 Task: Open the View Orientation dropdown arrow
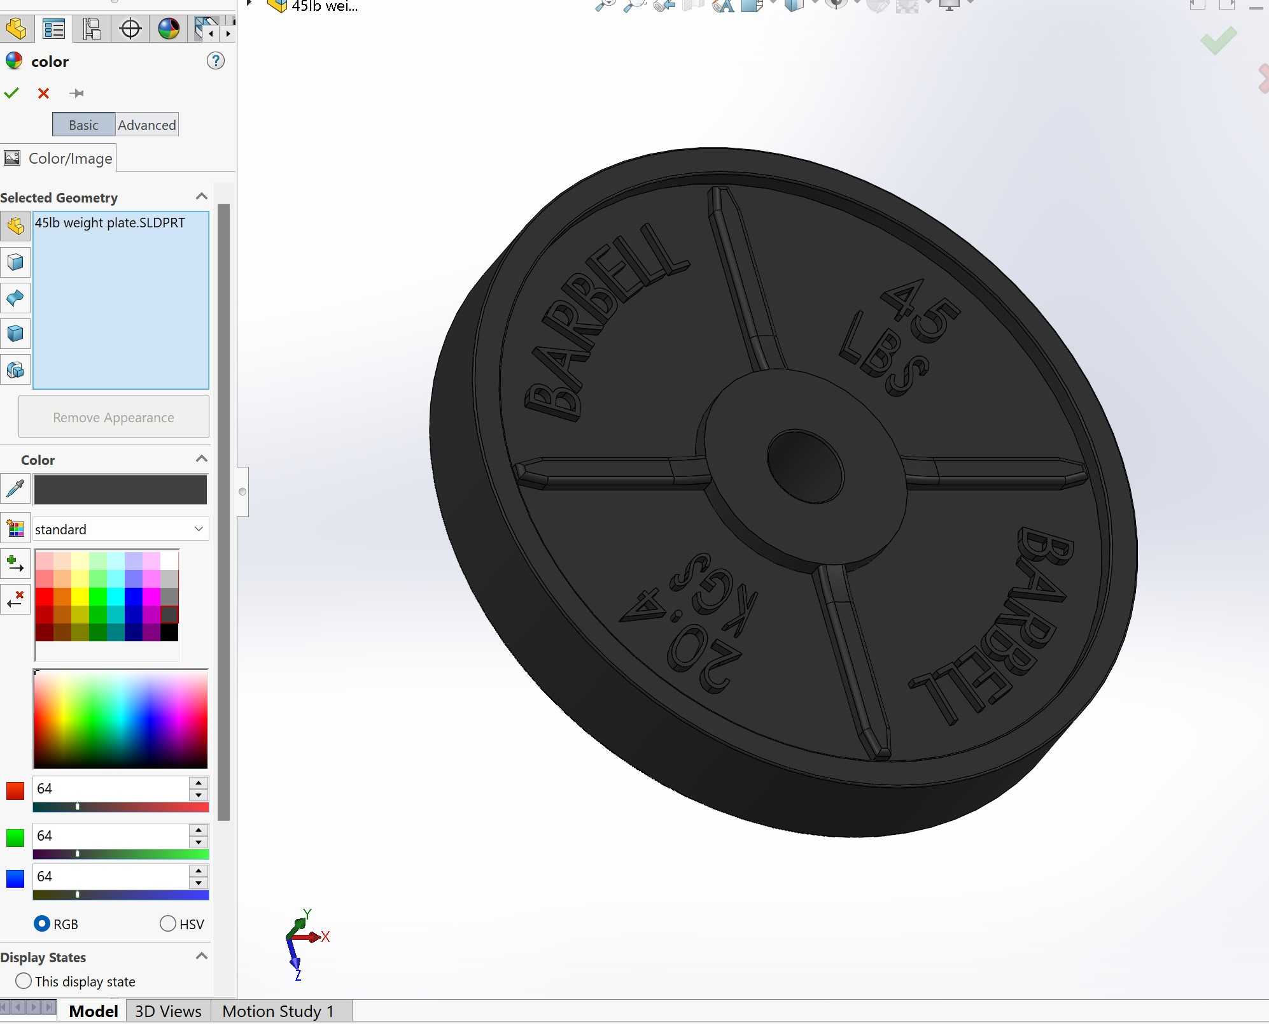pyautogui.click(x=773, y=3)
